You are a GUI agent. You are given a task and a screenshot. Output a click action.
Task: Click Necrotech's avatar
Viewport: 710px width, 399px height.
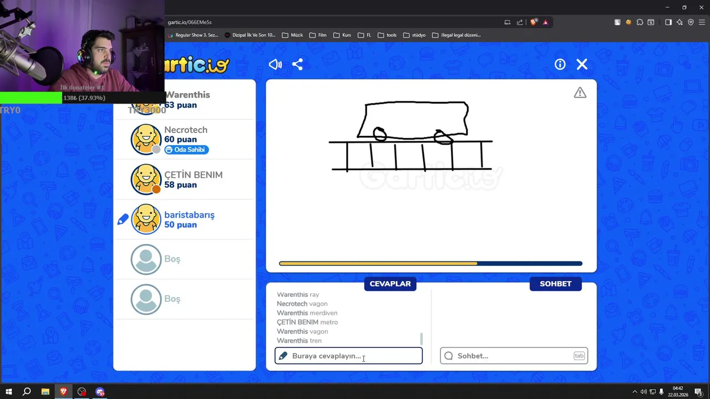(146, 139)
